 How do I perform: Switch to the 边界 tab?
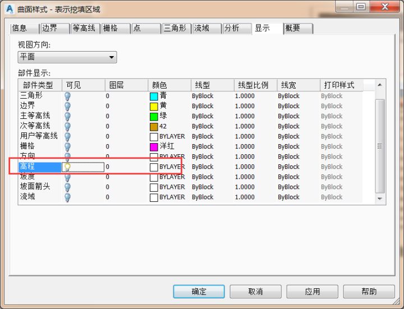tap(55, 29)
